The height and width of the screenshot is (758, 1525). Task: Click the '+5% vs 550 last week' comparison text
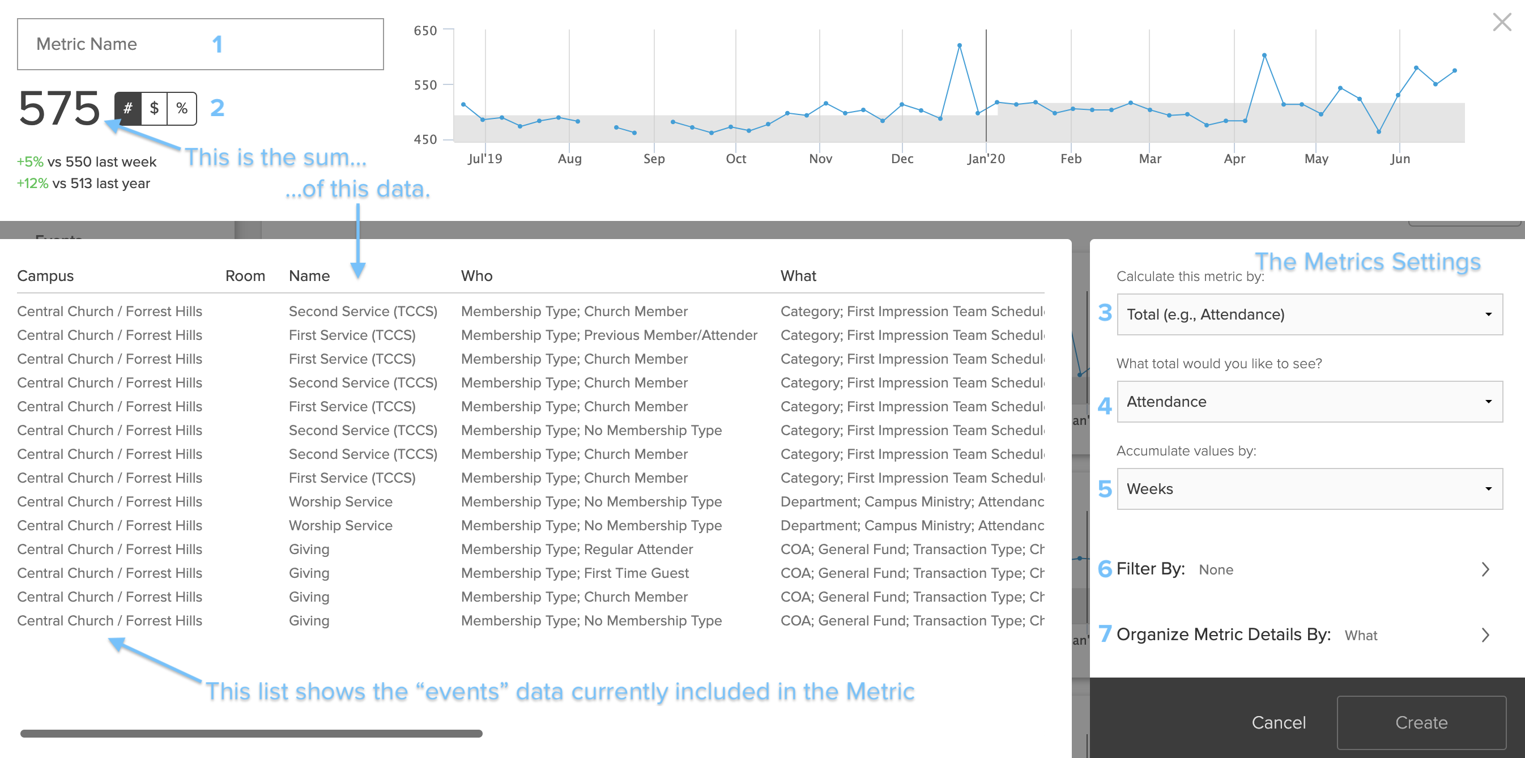click(x=87, y=161)
